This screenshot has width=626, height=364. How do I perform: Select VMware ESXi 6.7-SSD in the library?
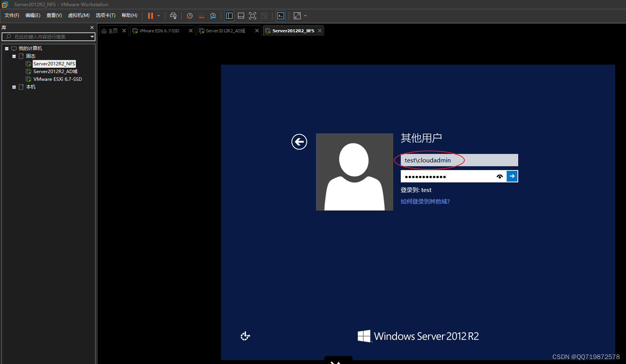pos(58,79)
